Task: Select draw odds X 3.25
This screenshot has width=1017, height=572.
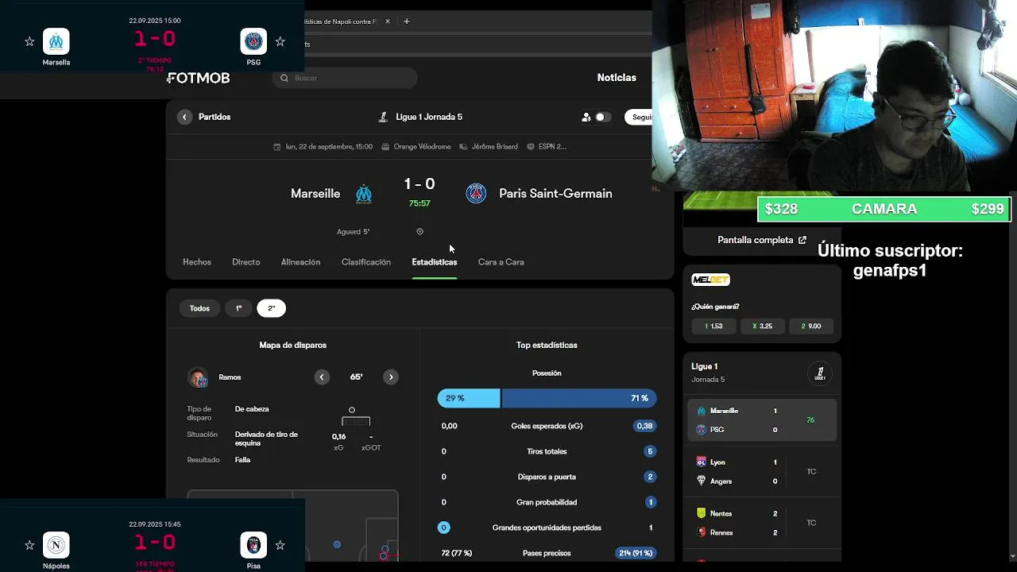Action: (x=762, y=326)
